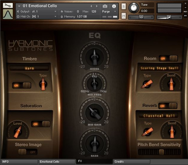Open the wrench instrument edit mode
Image resolution: width=188 pixels, height=165 pixels.
pos(8,6)
